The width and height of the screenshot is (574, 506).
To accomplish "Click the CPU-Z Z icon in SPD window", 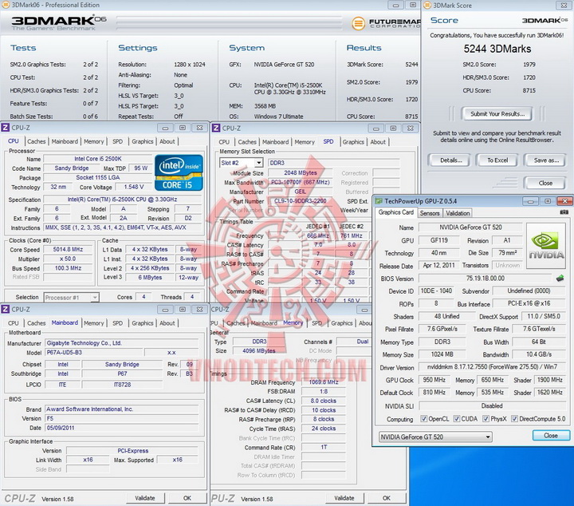I will [216, 128].
